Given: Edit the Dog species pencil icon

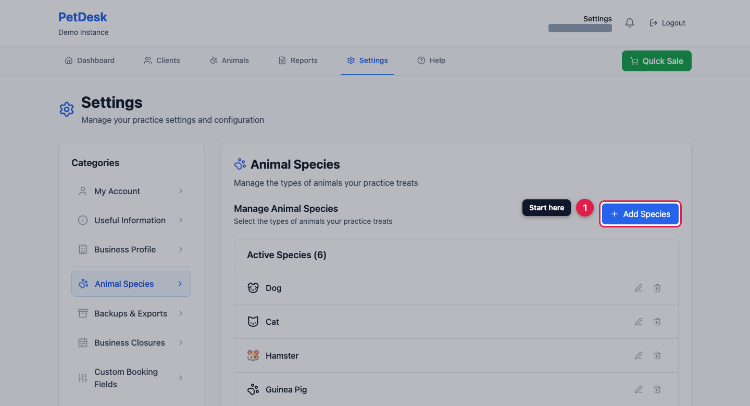Looking at the screenshot, I should point(639,288).
